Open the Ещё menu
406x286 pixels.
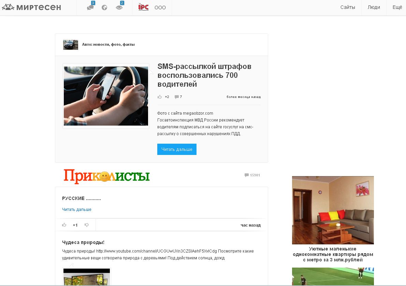coord(397,7)
